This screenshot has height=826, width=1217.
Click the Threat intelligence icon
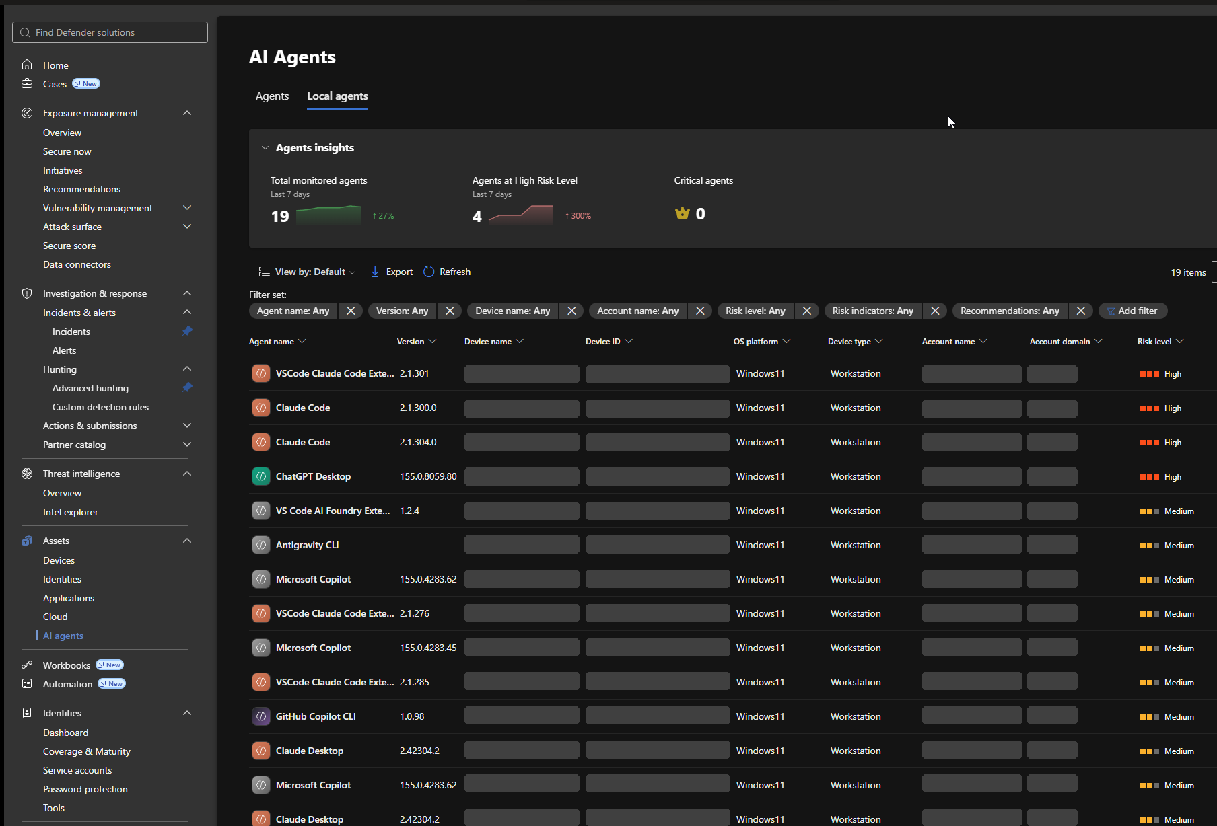click(27, 474)
